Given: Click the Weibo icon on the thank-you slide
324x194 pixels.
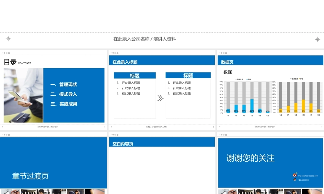Looking at the screenshot, I should [295, 175].
